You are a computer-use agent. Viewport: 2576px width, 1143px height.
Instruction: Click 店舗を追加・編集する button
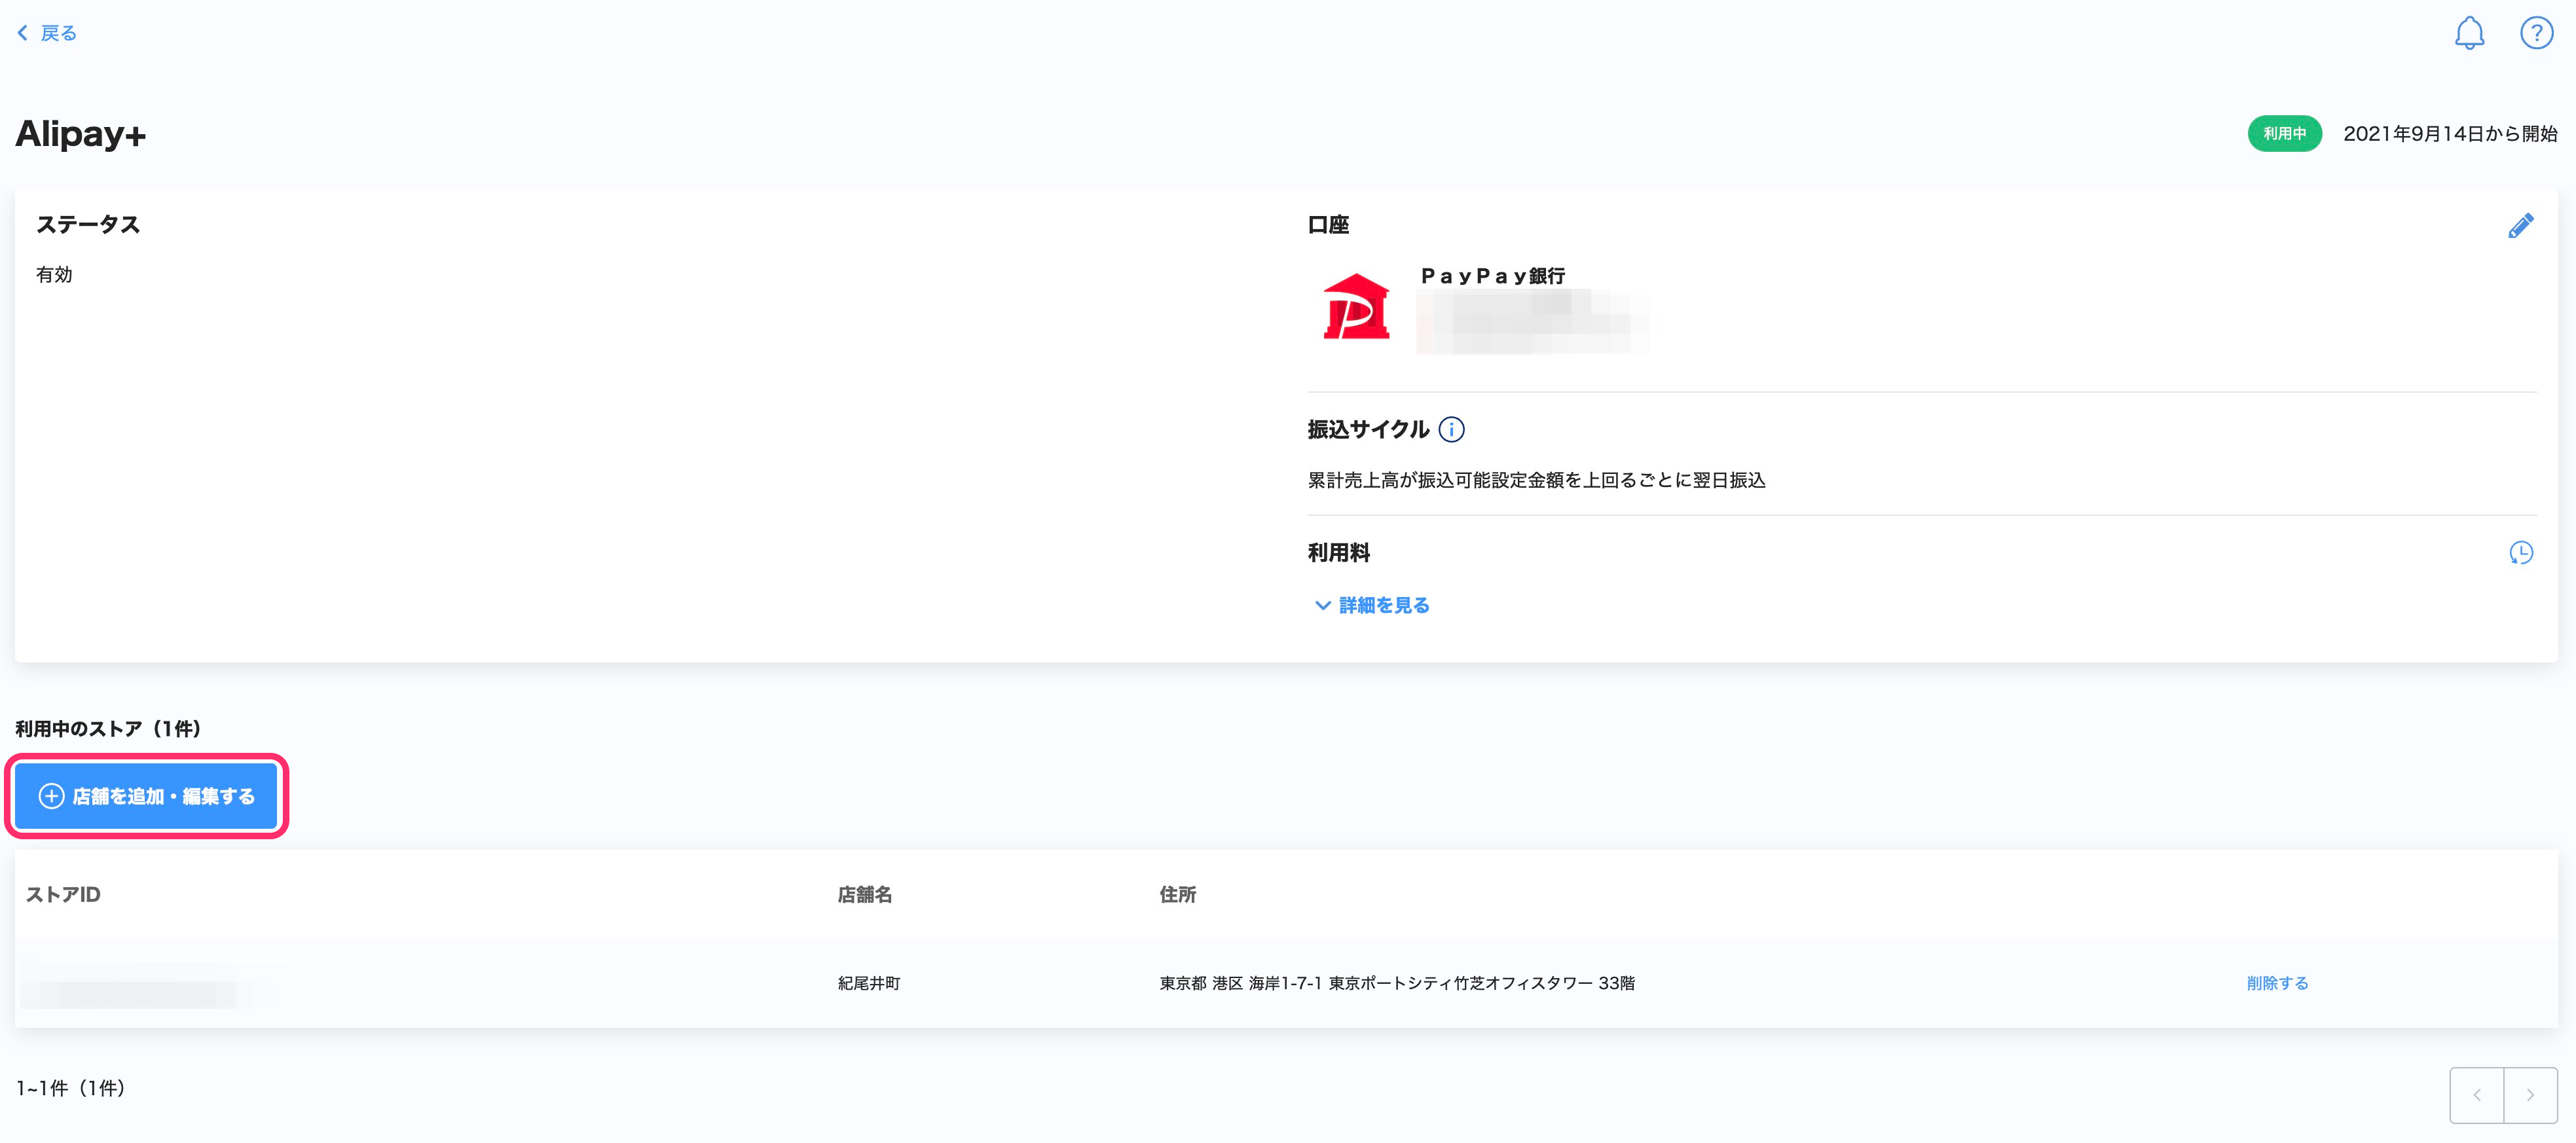pyautogui.click(x=147, y=796)
